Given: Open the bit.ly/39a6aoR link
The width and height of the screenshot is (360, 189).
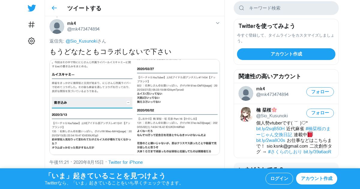Looking at the screenshot, I should tap(317, 152).
